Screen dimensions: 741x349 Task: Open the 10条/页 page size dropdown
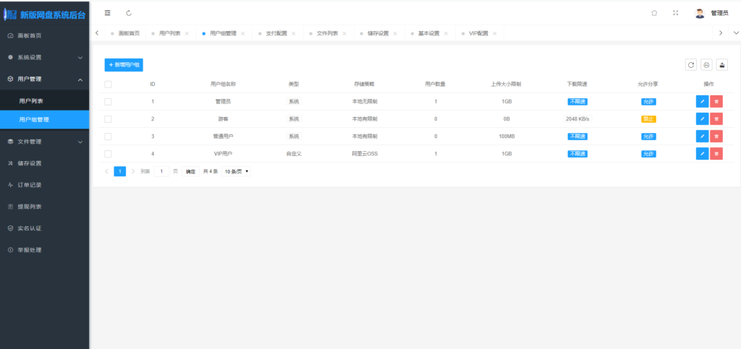click(x=237, y=171)
